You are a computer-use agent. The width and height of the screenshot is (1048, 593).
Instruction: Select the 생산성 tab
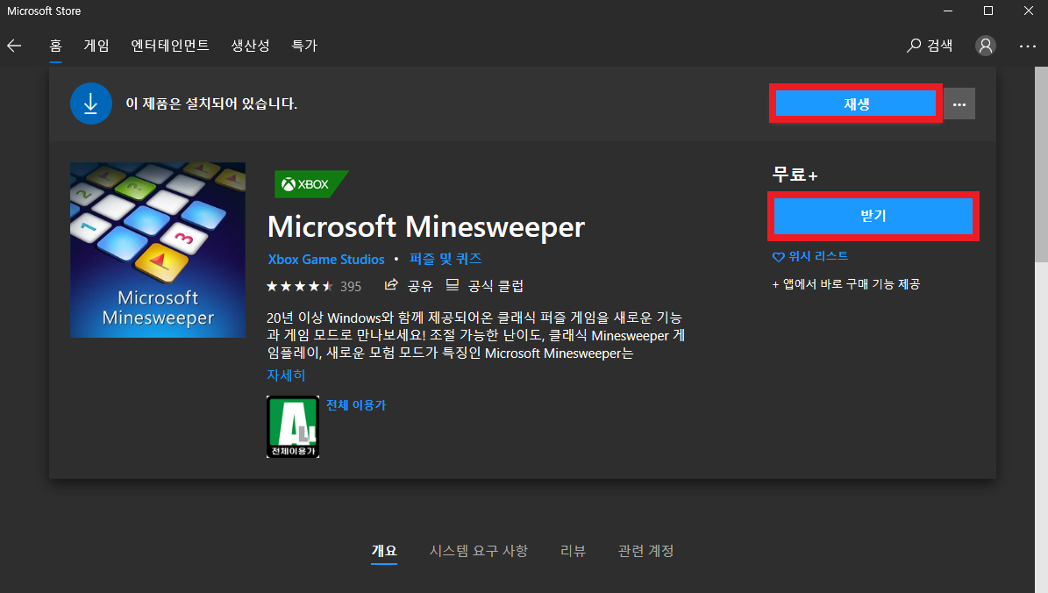(250, 46)
